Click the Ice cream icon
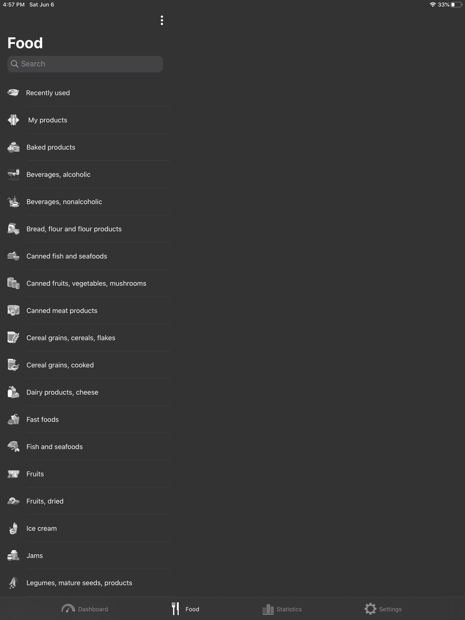Viewport: 465px width, 620px height. [x=13, y=528]
